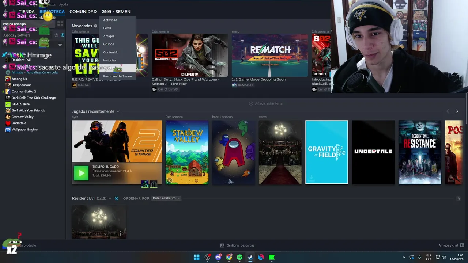468x263 pixels.
Task: Click Añadir estantería link
Action: [x=269, y=103]
